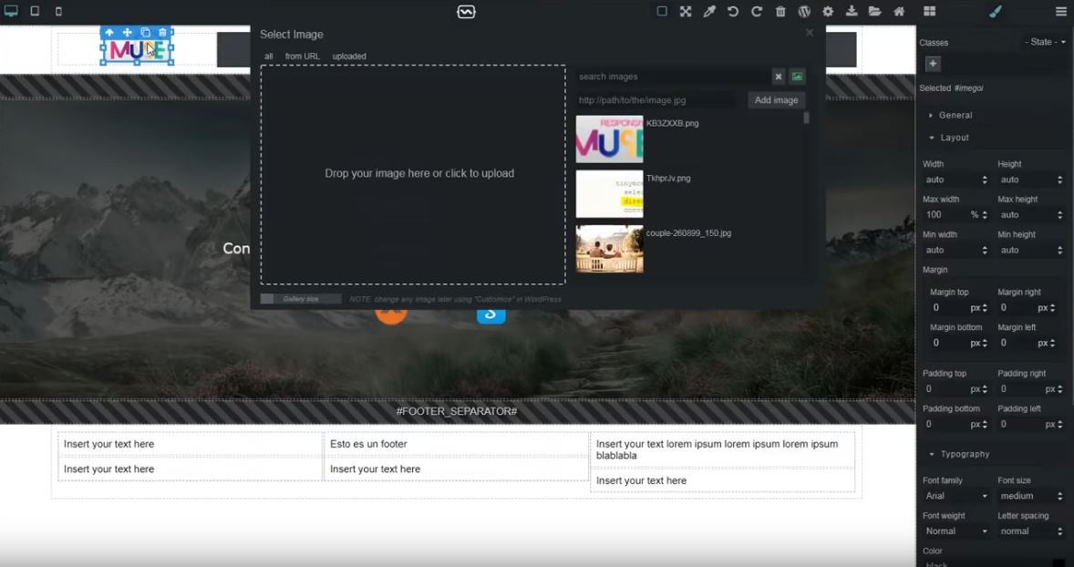Click the export/download icon in the toolbar
The image size is (1074, 567).
tap(852, 12)
